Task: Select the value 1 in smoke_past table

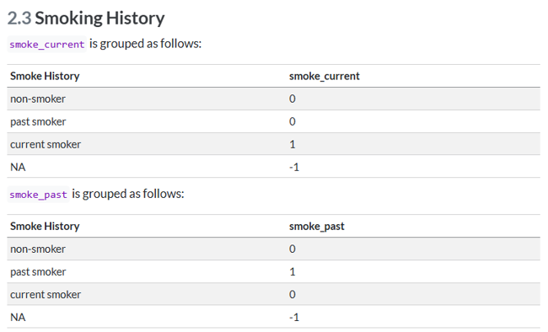Action: coord(293,272)
